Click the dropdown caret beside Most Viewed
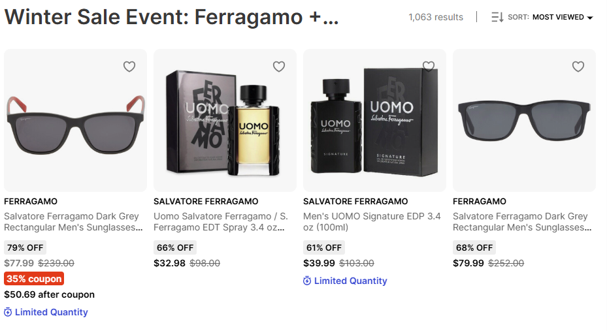The width and height of the screenshot is (607, 331). pyautogui.click(x=590, y=18)
